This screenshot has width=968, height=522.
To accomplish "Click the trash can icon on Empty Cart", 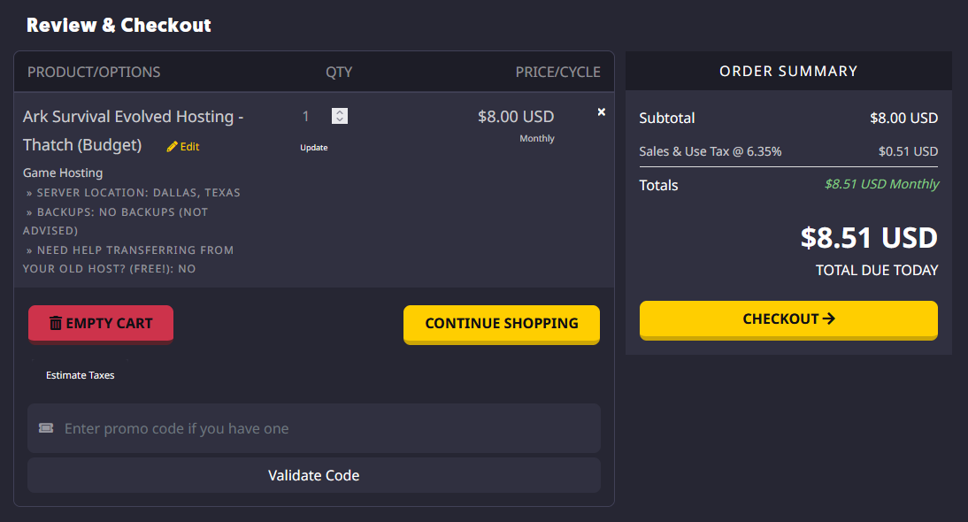I will (56, 324).
